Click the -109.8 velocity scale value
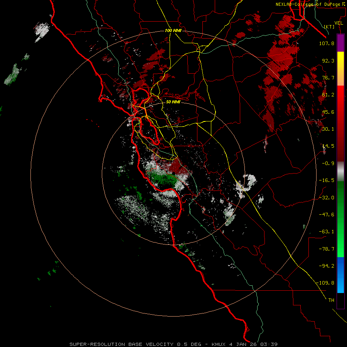347x347 pixels. 325,283
